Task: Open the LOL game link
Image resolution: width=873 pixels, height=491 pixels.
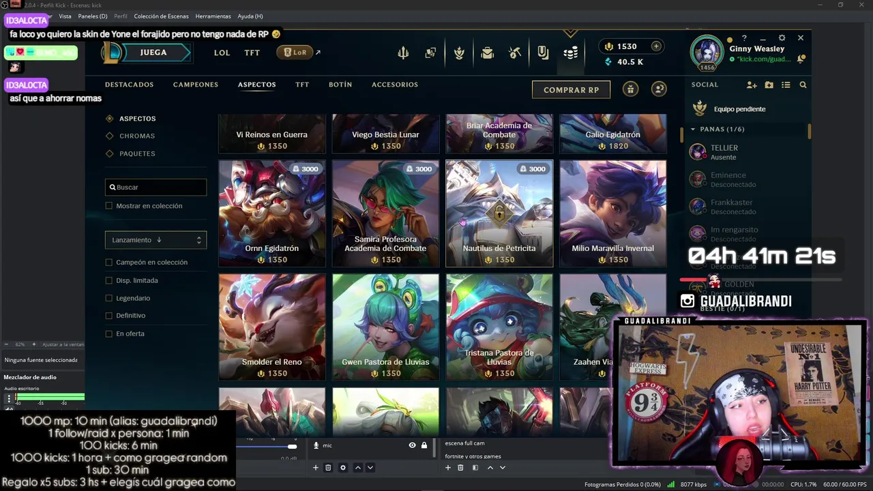Action: [222, 53]
